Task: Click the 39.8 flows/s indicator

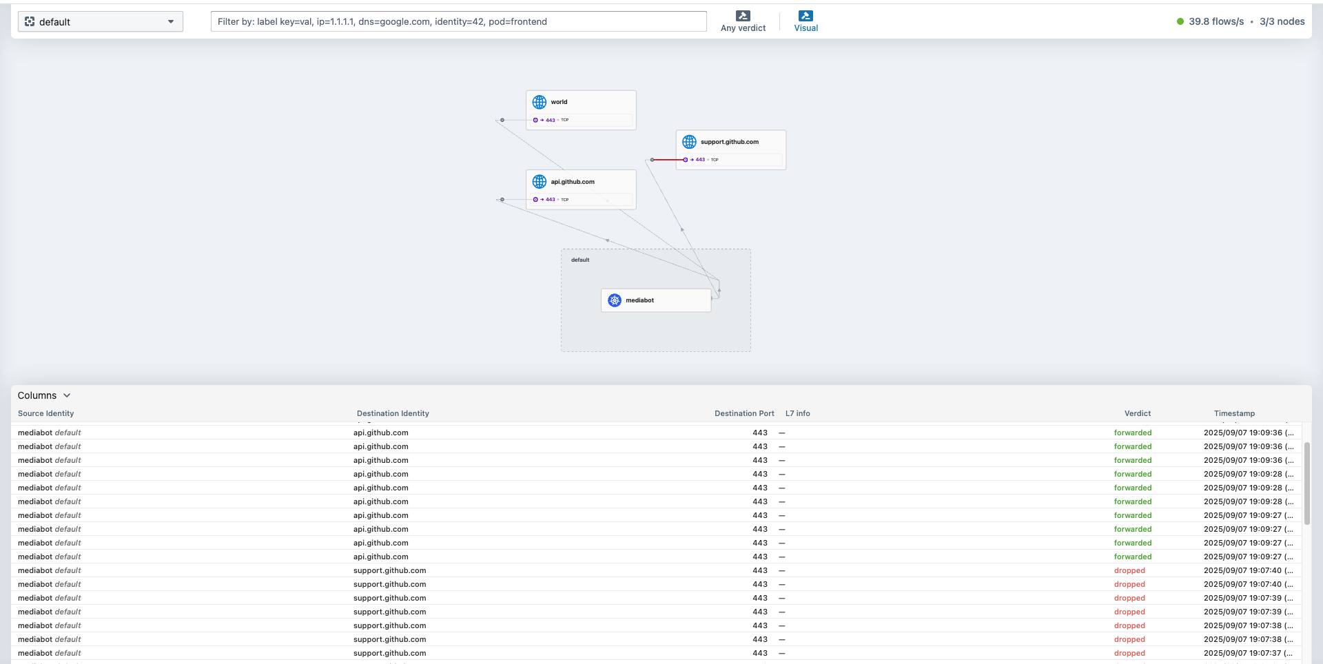Action: click(1216, 22)
